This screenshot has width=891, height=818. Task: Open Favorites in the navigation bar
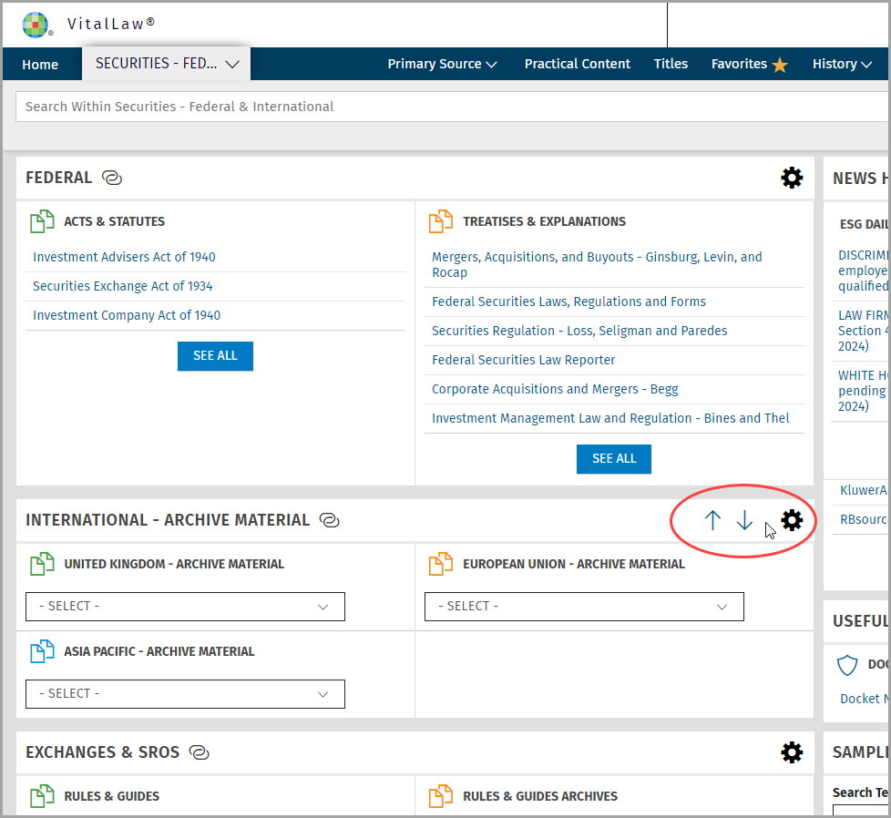(x=739, y=64)
